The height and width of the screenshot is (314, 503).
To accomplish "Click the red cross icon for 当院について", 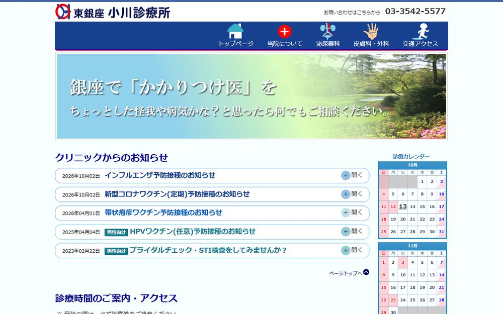I will (x=285, y=31).
